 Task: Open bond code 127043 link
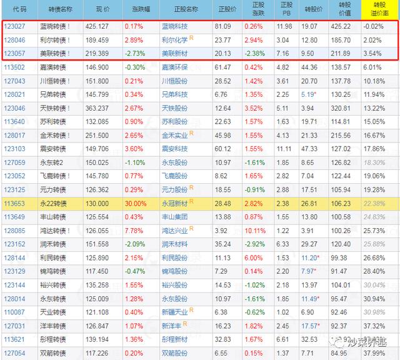[x=14, y=81]
